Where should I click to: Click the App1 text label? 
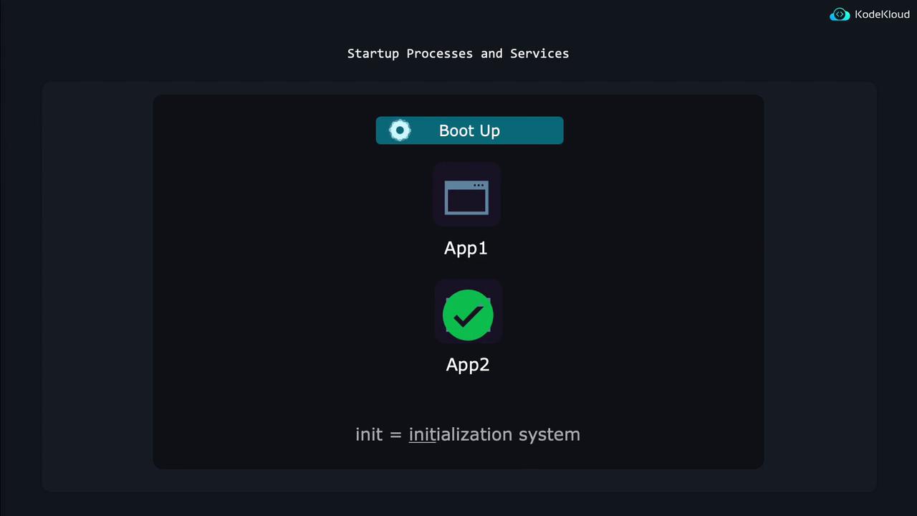pos(466,248)
